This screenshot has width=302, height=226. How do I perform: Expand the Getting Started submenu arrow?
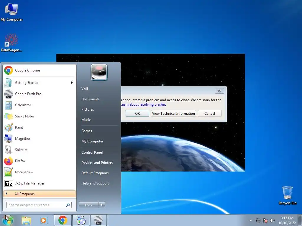72,83
